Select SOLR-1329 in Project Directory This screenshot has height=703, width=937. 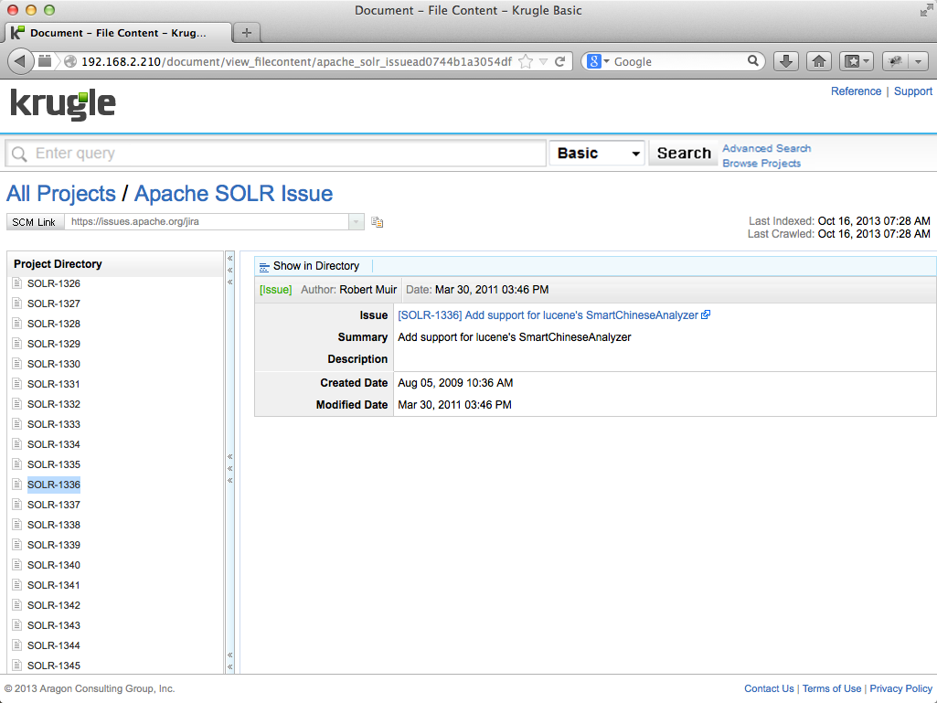coord(54,344)
